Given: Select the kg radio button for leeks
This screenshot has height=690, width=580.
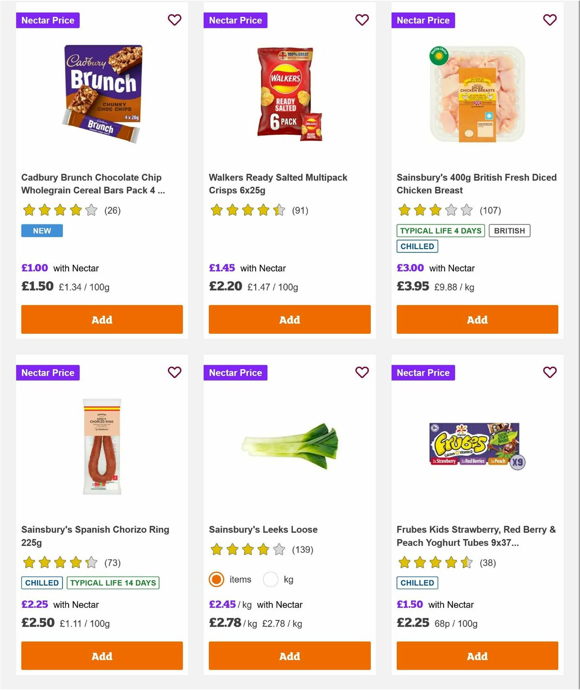Looking at the screenshot, I should 271,579.
